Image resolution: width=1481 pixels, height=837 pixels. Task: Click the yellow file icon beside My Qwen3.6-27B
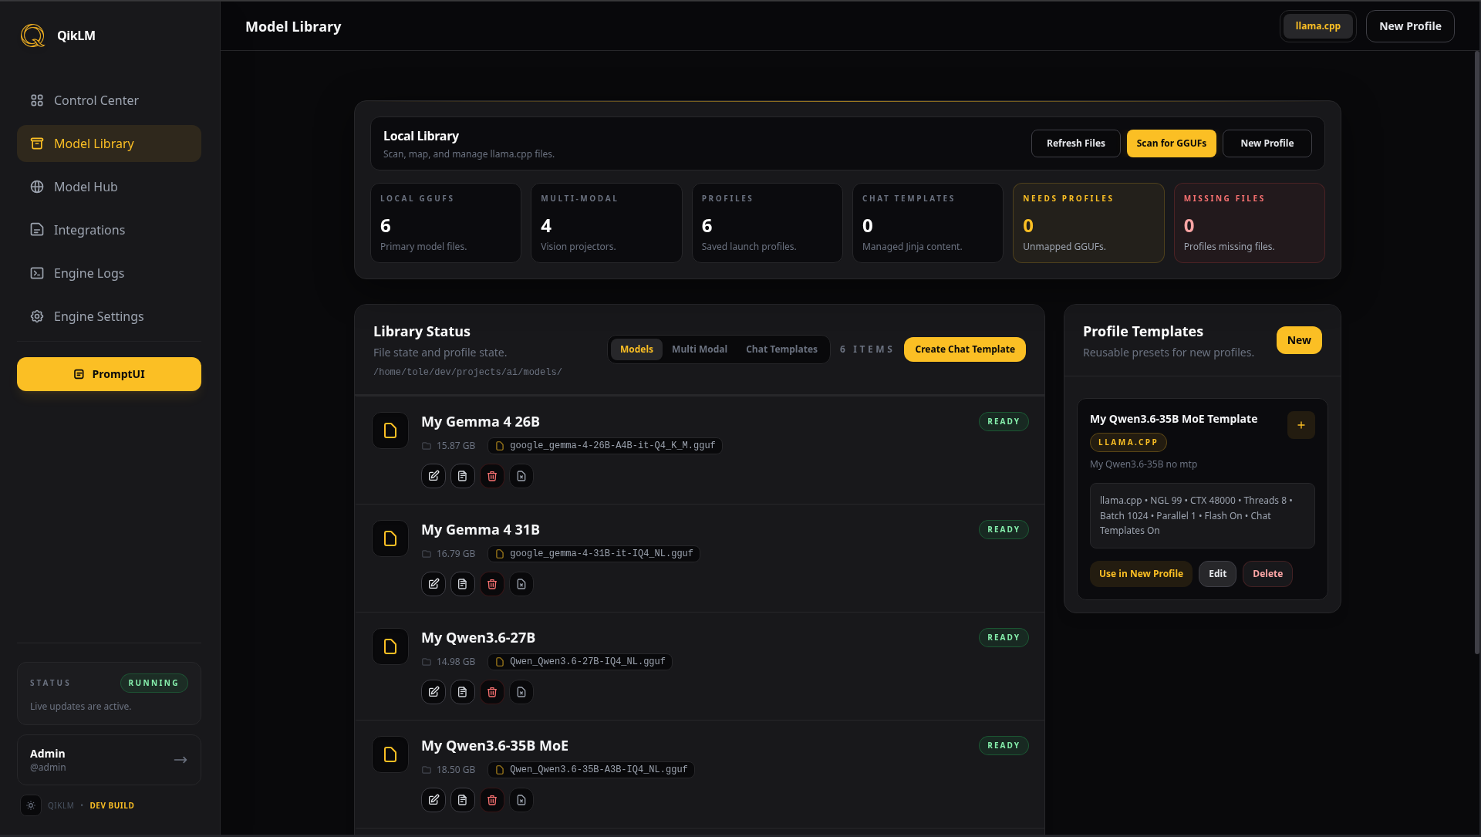click(390, 646)
